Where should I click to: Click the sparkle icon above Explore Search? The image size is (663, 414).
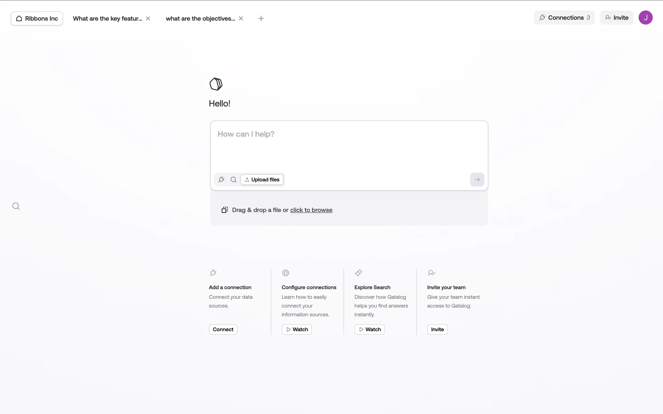click(358, 273)
